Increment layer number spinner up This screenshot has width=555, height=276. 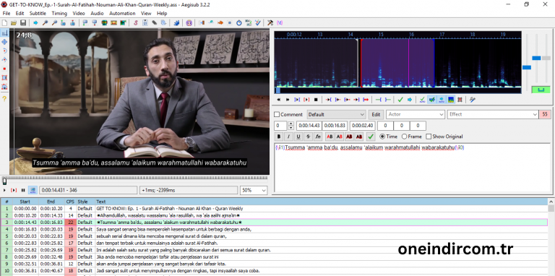pos(291,124)
